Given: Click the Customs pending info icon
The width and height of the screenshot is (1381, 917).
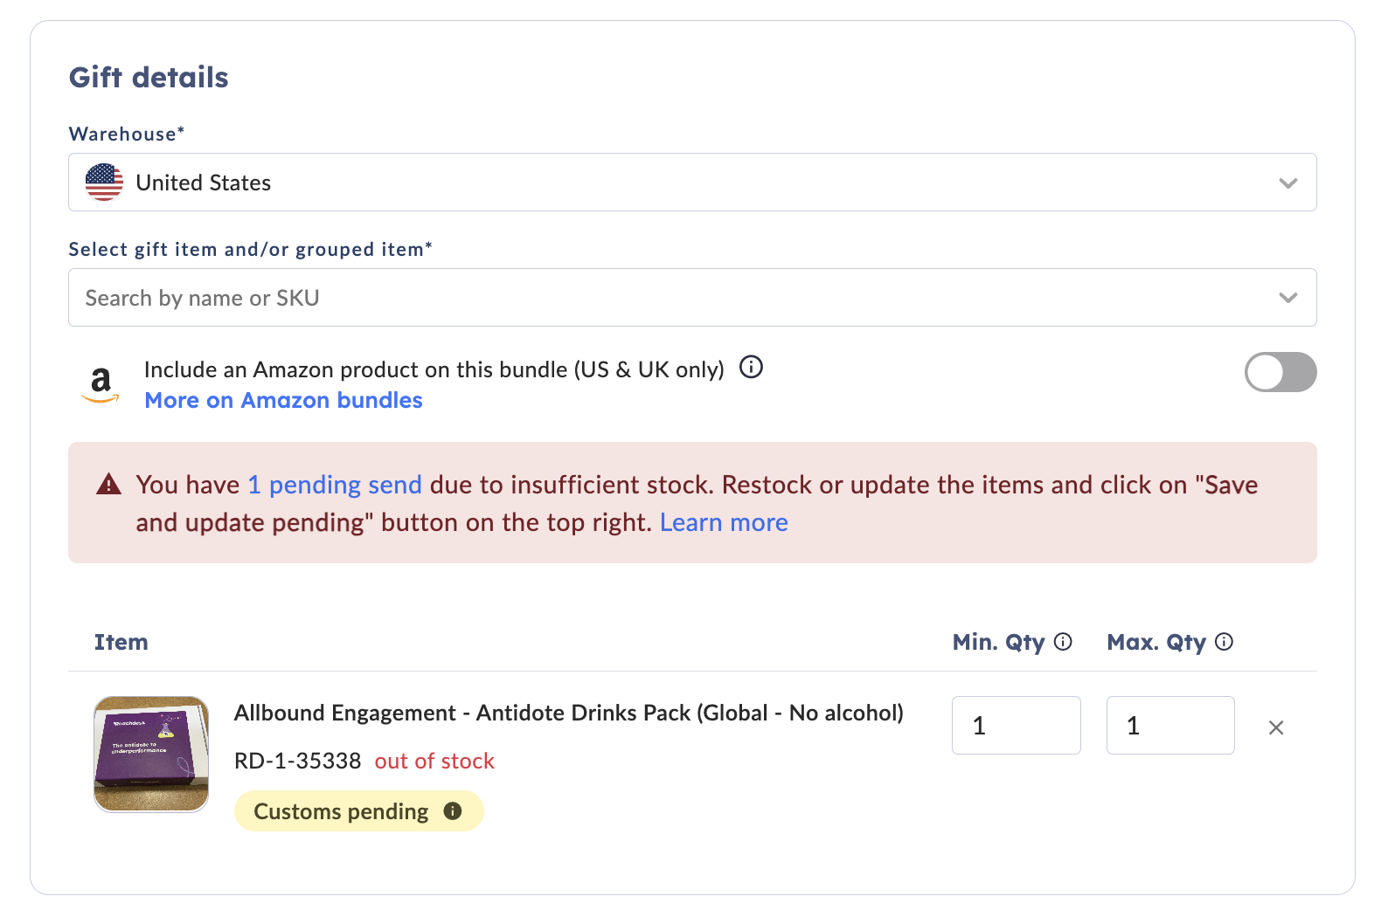Looking at the screenshot, I should tap(453, 811).
